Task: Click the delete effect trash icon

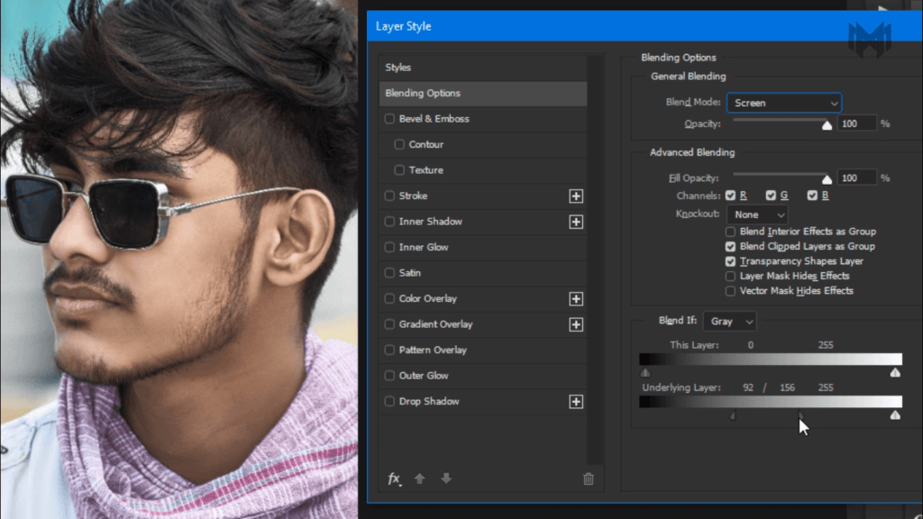Action: [588, 479]
